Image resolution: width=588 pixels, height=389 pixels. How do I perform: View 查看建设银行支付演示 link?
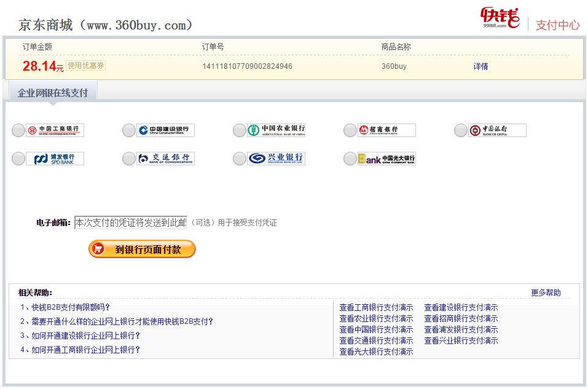461,308
